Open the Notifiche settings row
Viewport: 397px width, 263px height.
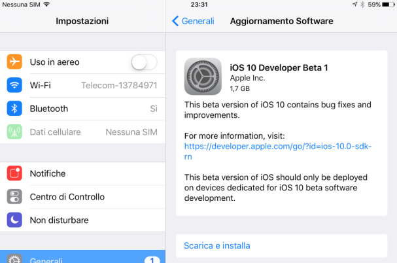[x=82, y=173]
